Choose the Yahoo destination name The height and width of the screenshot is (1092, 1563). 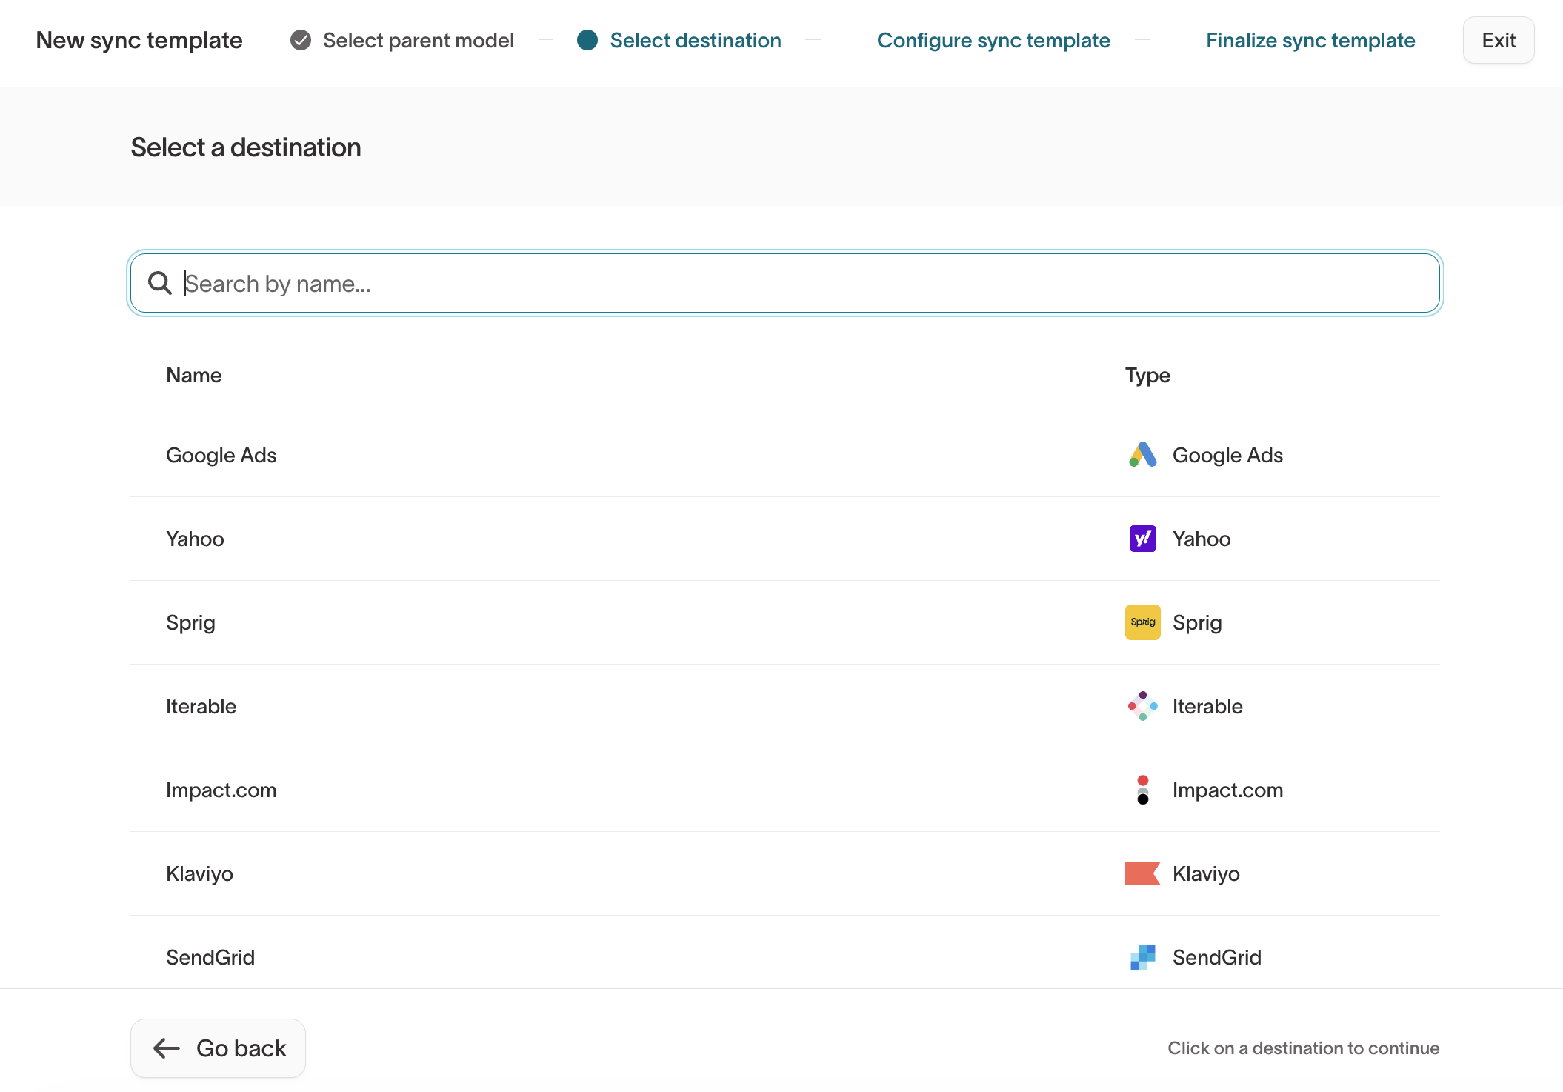point(195,539)
